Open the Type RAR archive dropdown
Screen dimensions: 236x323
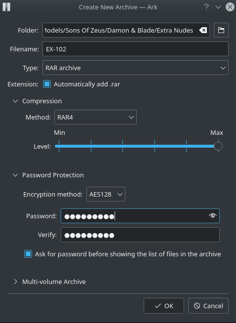135,68
